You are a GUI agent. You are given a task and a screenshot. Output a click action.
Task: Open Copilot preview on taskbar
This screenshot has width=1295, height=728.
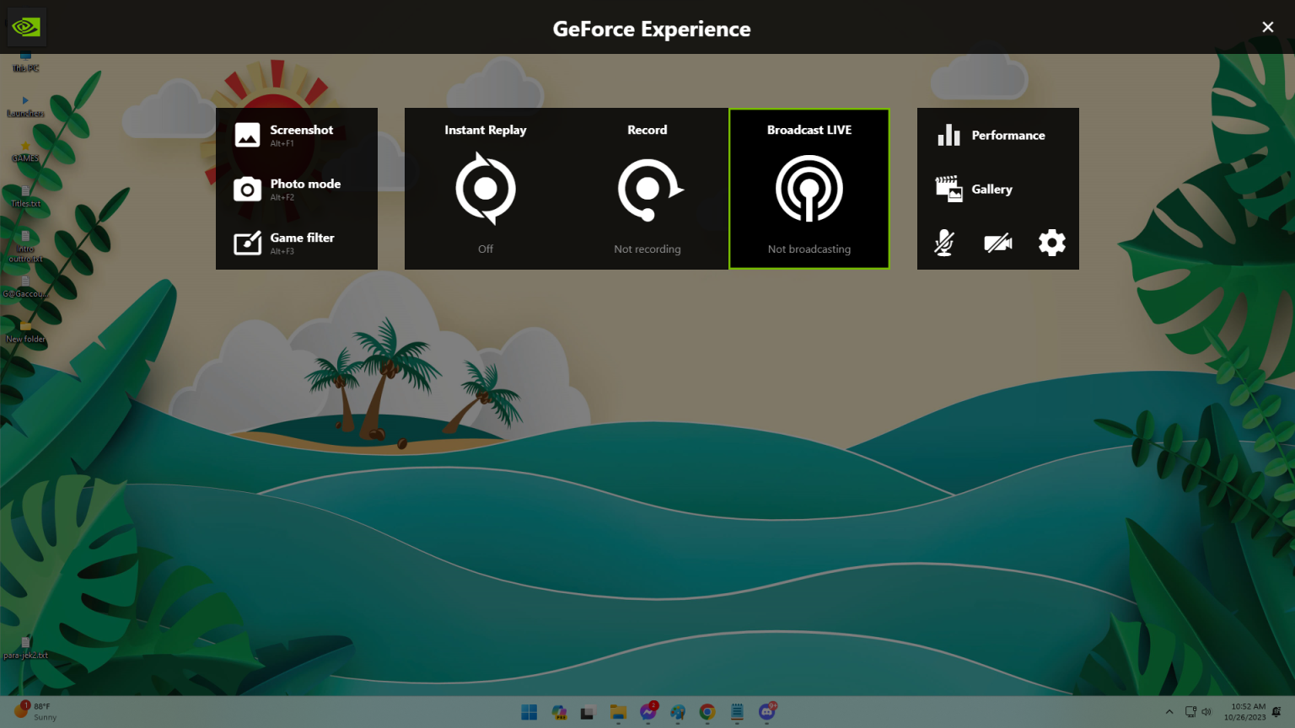tap(559, 712)
